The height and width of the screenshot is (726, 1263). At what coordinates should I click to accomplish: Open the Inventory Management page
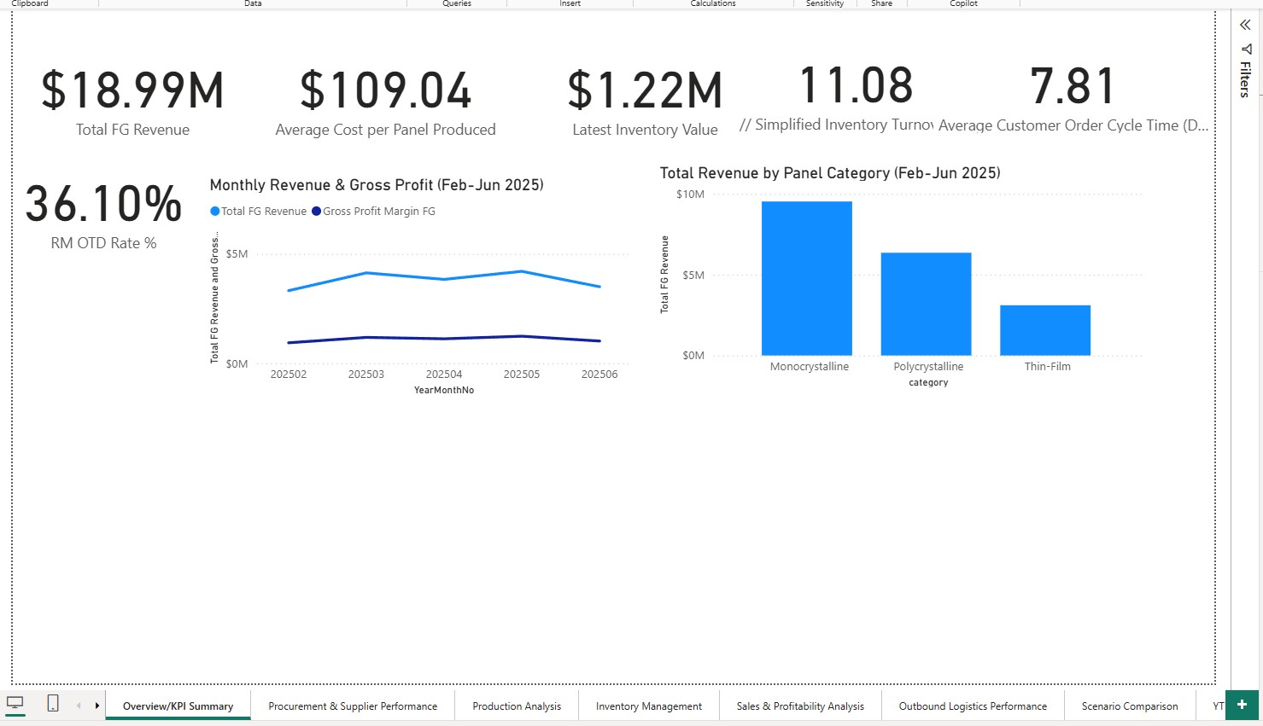click(x=648, y=706)
